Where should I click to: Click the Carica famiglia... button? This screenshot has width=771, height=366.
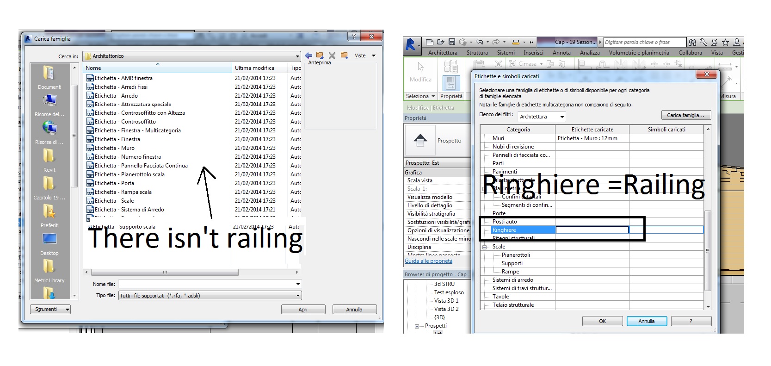pos(685,115)
